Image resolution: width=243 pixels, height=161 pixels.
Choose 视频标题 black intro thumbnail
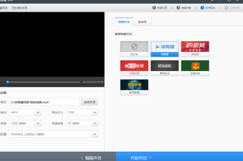click(x=165, y=68)
